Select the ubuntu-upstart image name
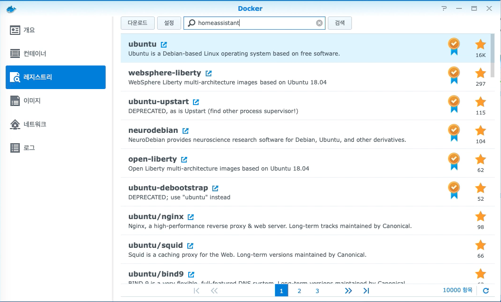 pos(159,101)
